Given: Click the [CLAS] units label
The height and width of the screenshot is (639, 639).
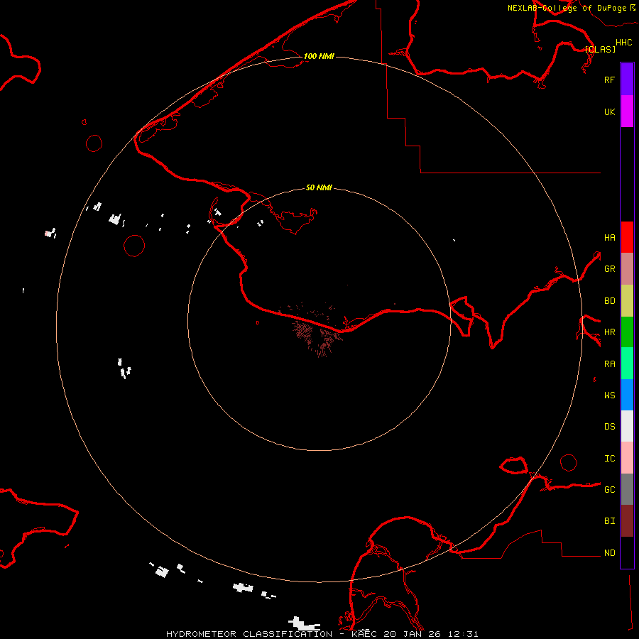Looking at the screenshot, I should pos(600,49).
